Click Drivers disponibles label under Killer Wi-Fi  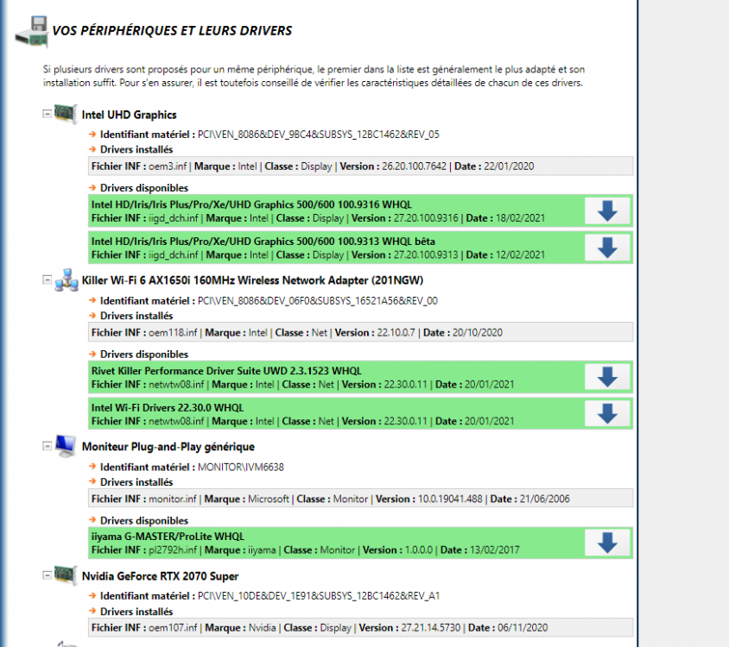click(x=144, y=355)
